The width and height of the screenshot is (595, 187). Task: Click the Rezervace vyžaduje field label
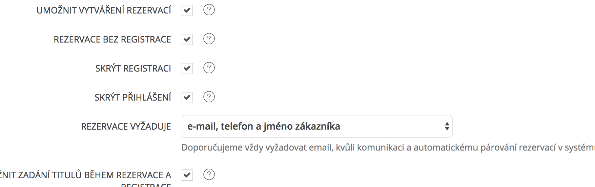[x=126, y=127]
